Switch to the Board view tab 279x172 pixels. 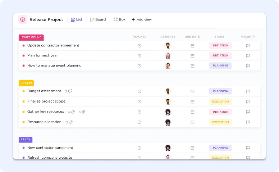[x=98, y=20]
